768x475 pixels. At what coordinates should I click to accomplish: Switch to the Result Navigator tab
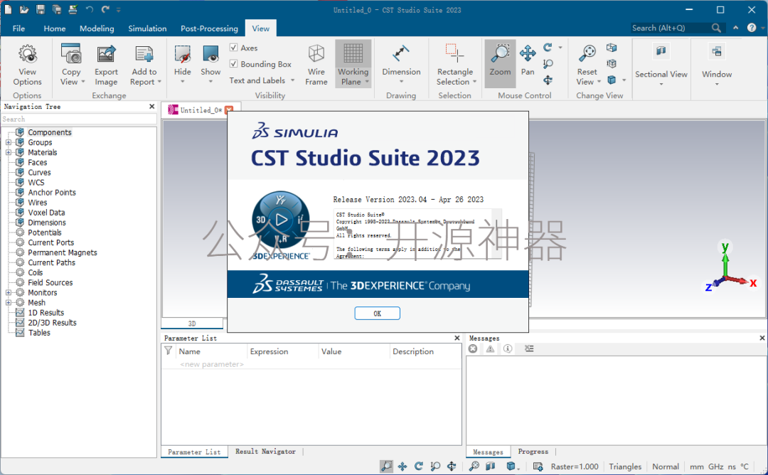[x=265, y=452]
